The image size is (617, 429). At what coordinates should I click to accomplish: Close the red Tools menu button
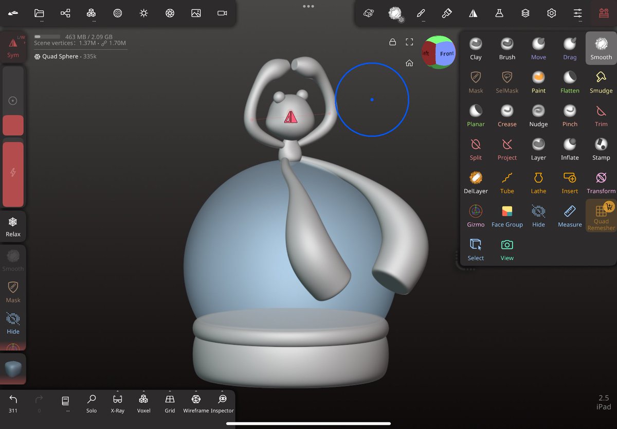(604, 13)
